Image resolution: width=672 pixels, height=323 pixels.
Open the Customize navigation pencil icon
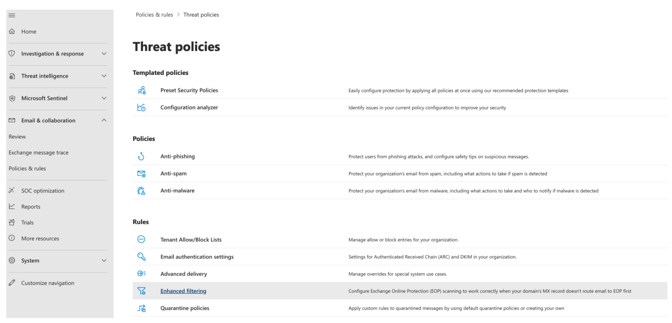click(12, 283)
